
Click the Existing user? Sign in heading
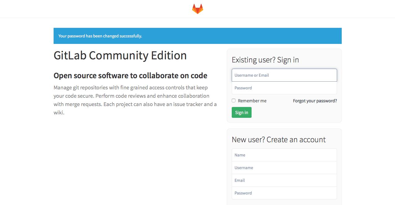pos(265,60)
